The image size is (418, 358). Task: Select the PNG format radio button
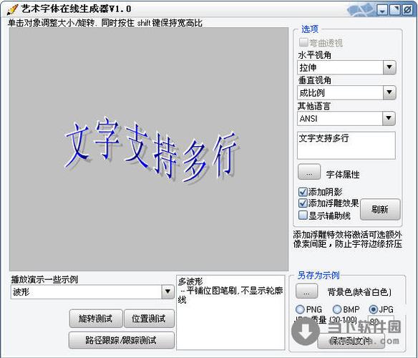click(x=300, y=309)
